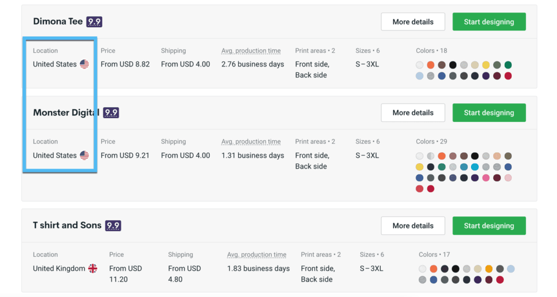The width and height of the screenshot is (557, 297).
Task: Click the Dimona Tee 9.9 rating badge
Action: pos(94,22)
